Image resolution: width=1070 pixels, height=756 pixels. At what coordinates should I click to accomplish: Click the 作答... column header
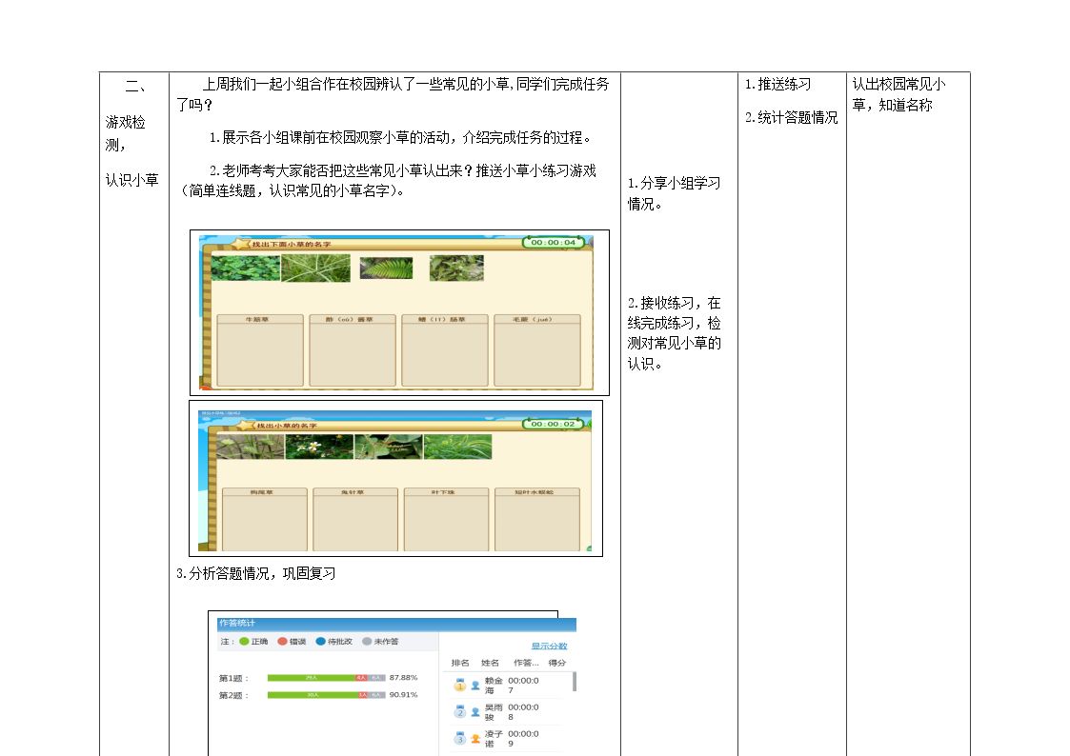526,663
